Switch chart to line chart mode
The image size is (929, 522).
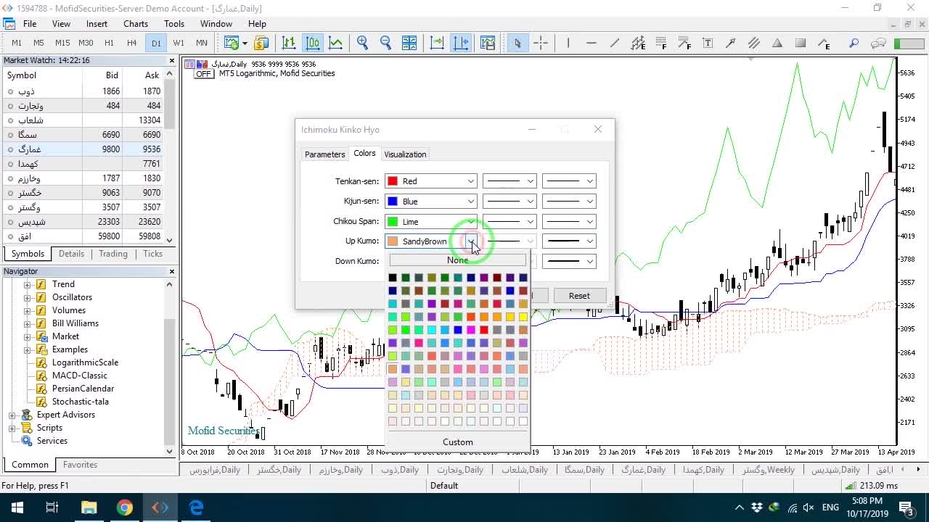pyautogui.click(x=336, y=43)
